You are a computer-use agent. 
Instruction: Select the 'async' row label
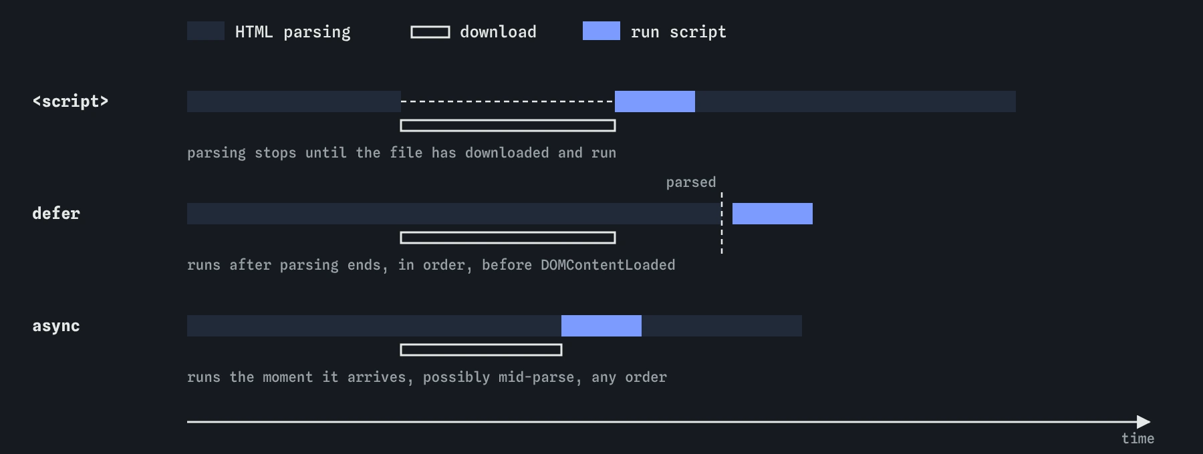[56, 326]
